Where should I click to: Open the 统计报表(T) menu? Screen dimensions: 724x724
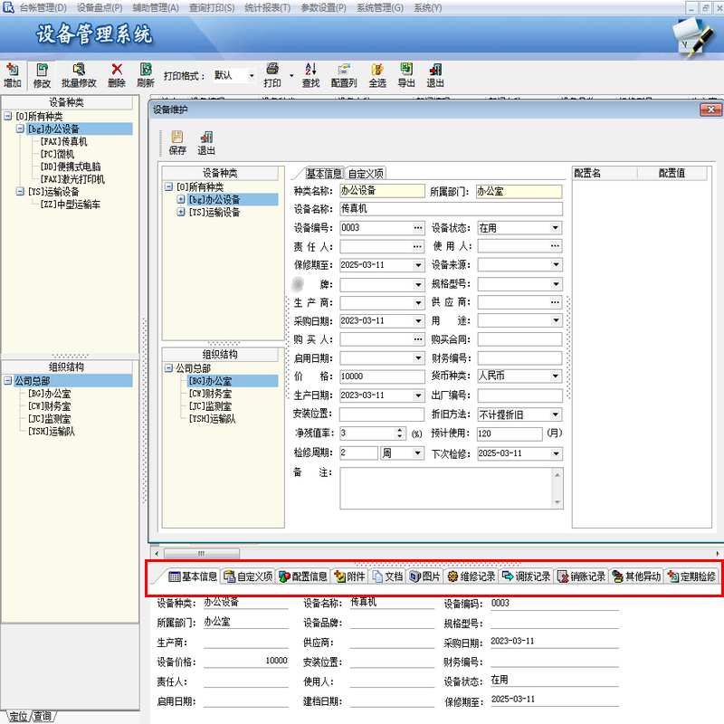[x=267, y=8]
